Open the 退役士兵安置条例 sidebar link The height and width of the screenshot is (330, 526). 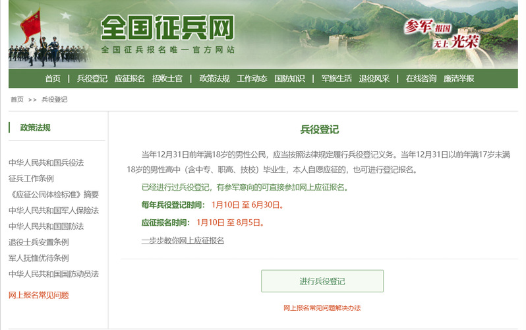[x=39, y=242]
